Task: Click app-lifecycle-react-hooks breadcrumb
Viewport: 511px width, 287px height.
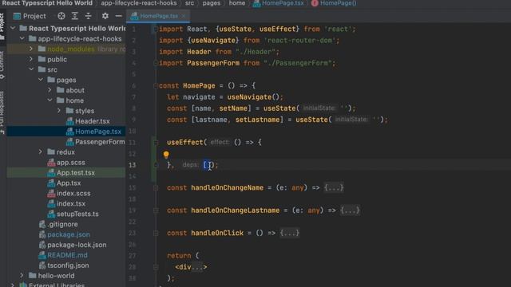Action: (139, 3)
